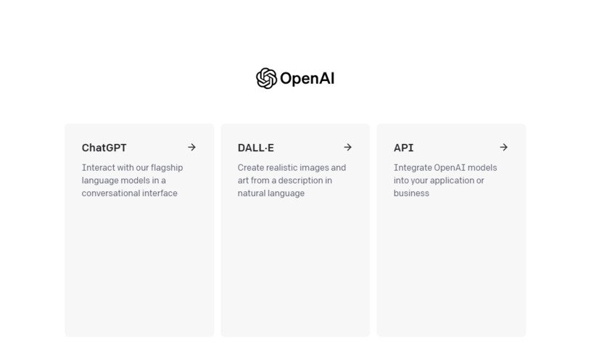602x362 pixels.
Task: Open DALL·E via its arrow icon
Action: (347, 147)
